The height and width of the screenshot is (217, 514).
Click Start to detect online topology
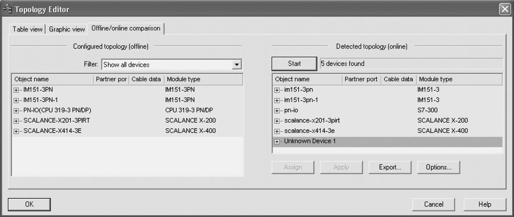pyautogui.click(x=294, y=64)
